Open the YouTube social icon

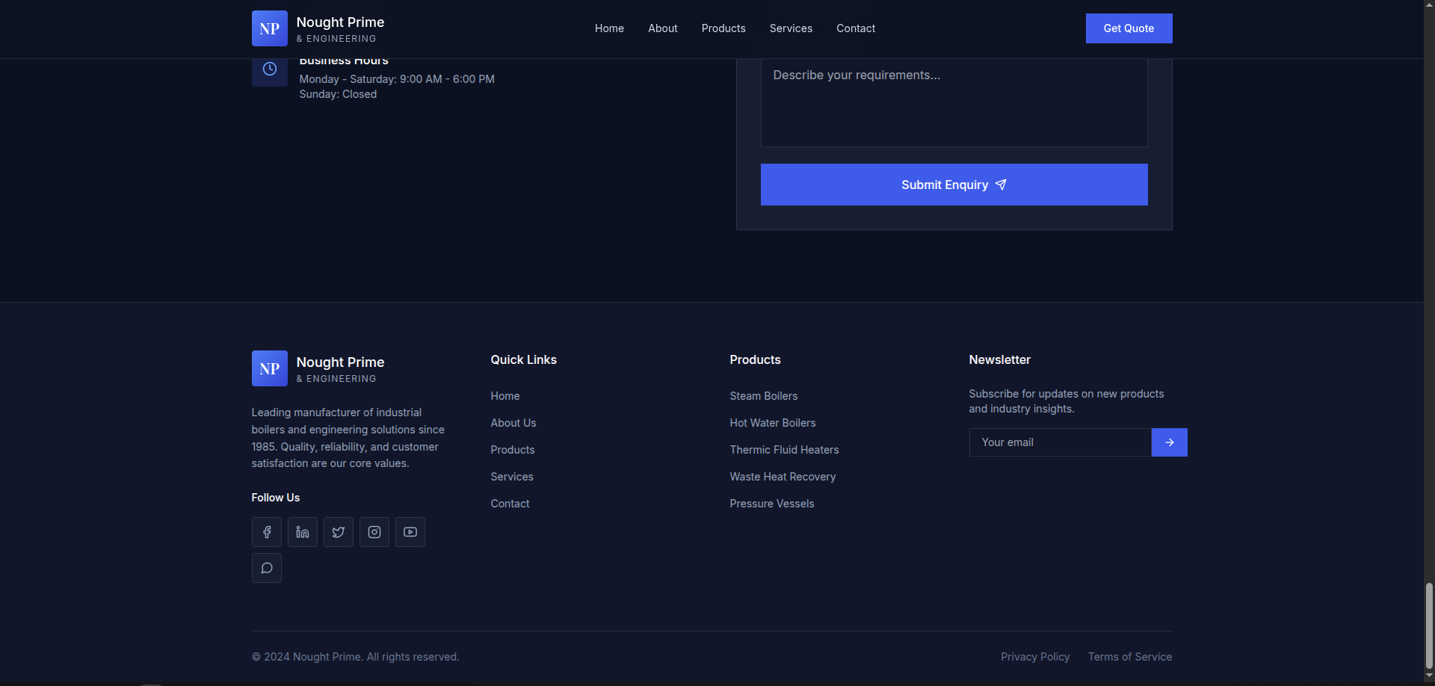pyautogui.click(x=410, y=532)
